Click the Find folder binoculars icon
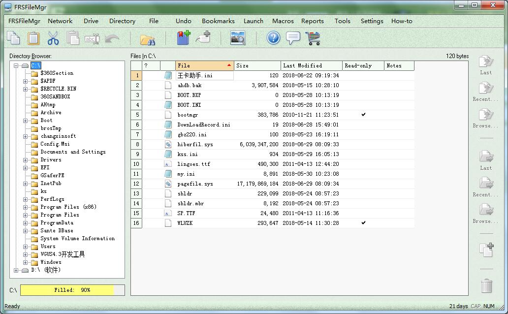Screen dimensions: 508x314 point(147,39)
